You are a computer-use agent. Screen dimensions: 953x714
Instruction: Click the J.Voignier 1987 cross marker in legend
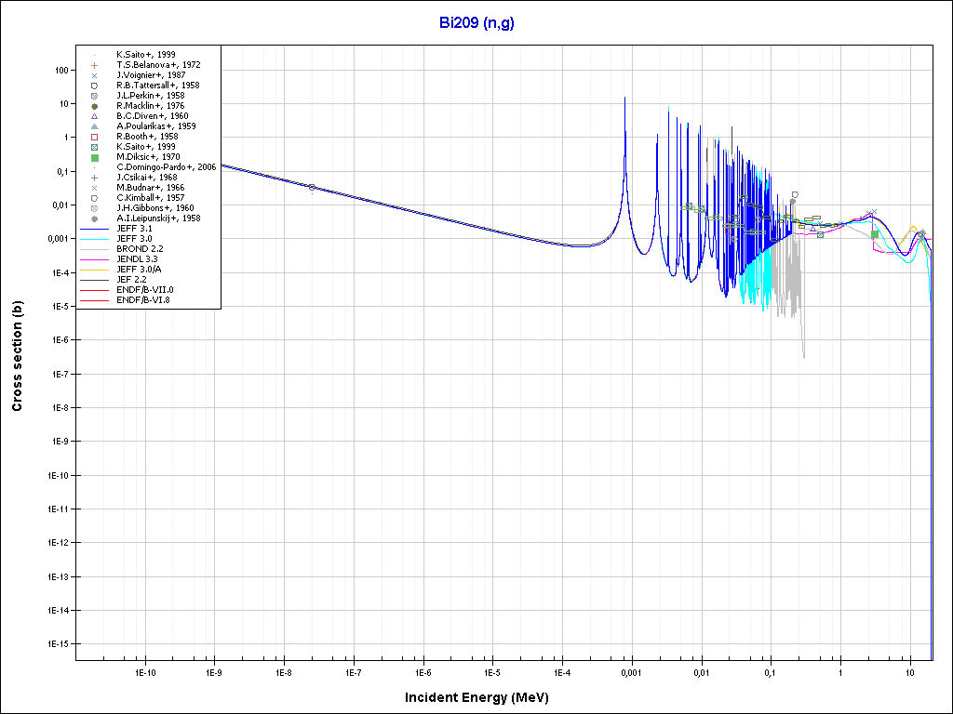point(95,75)
